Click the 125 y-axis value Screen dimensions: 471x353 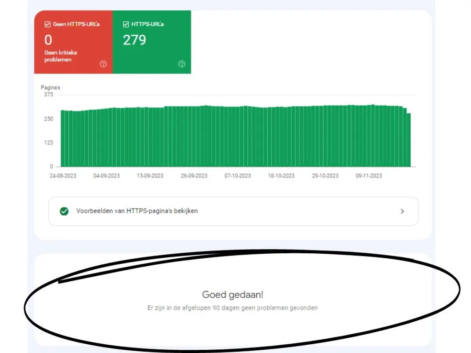48,142
